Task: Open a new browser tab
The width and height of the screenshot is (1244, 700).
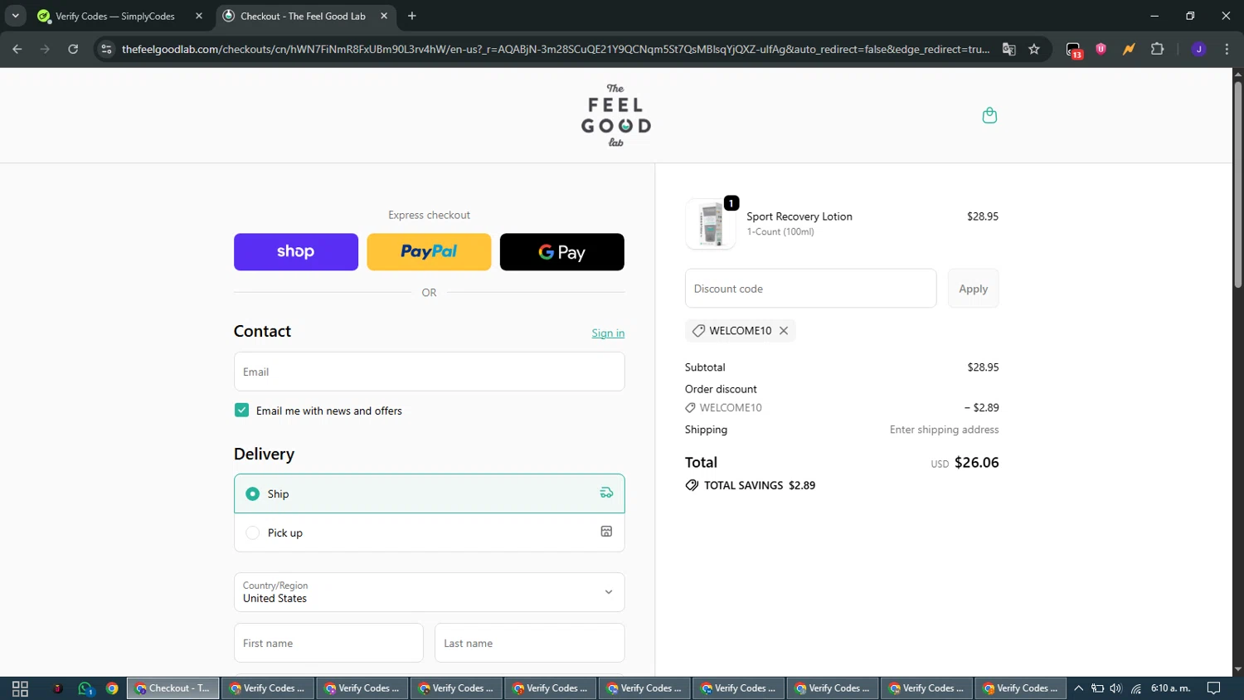Action: [x=412, y=16]
